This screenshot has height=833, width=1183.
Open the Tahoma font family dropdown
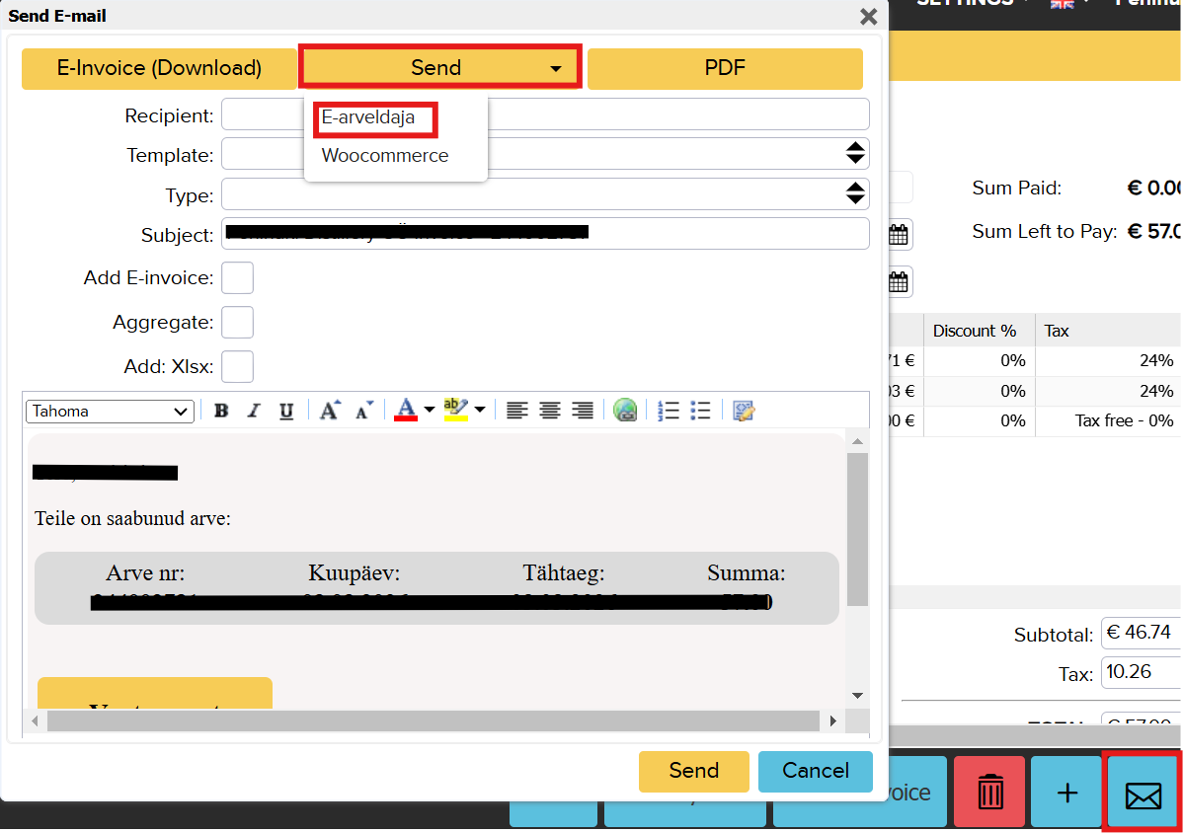click(110, 411)
